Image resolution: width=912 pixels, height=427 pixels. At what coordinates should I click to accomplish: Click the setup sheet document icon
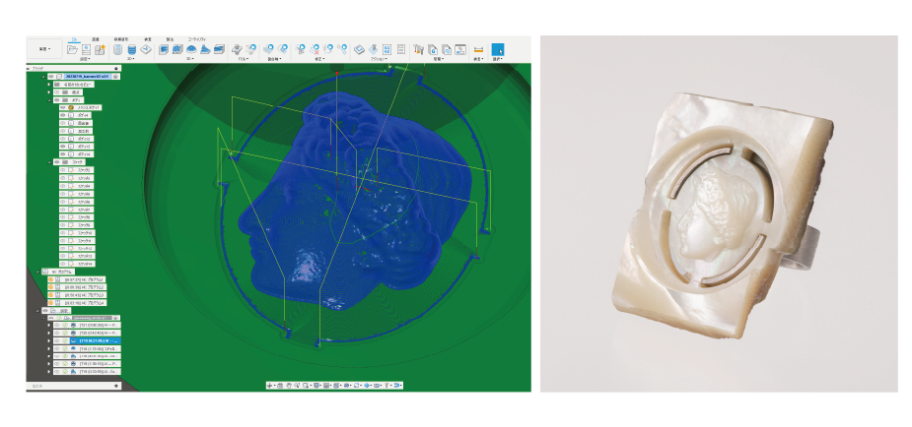pos(86,50)
